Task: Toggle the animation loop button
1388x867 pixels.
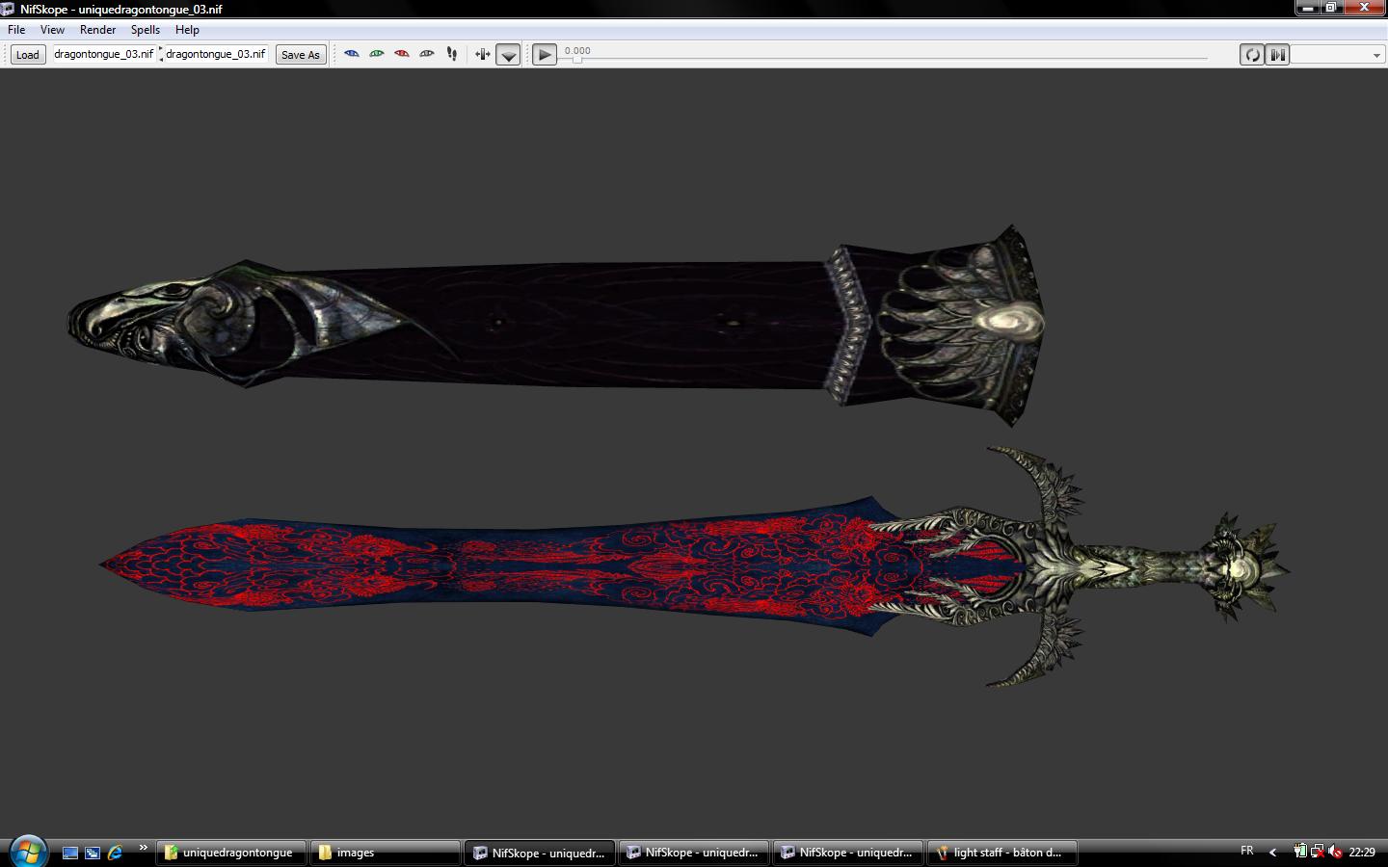Action: [x=1252, y=55]
